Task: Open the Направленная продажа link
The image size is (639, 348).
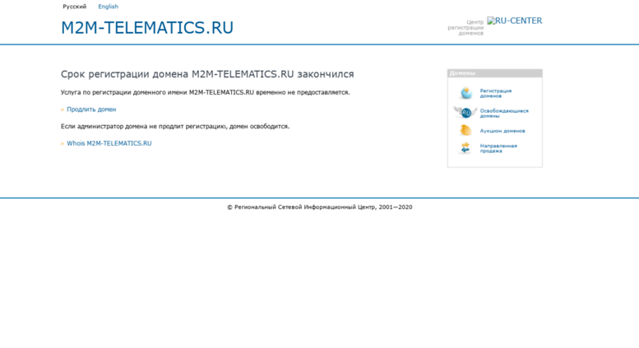Action: pyautogui.click(x=498, y=148)
